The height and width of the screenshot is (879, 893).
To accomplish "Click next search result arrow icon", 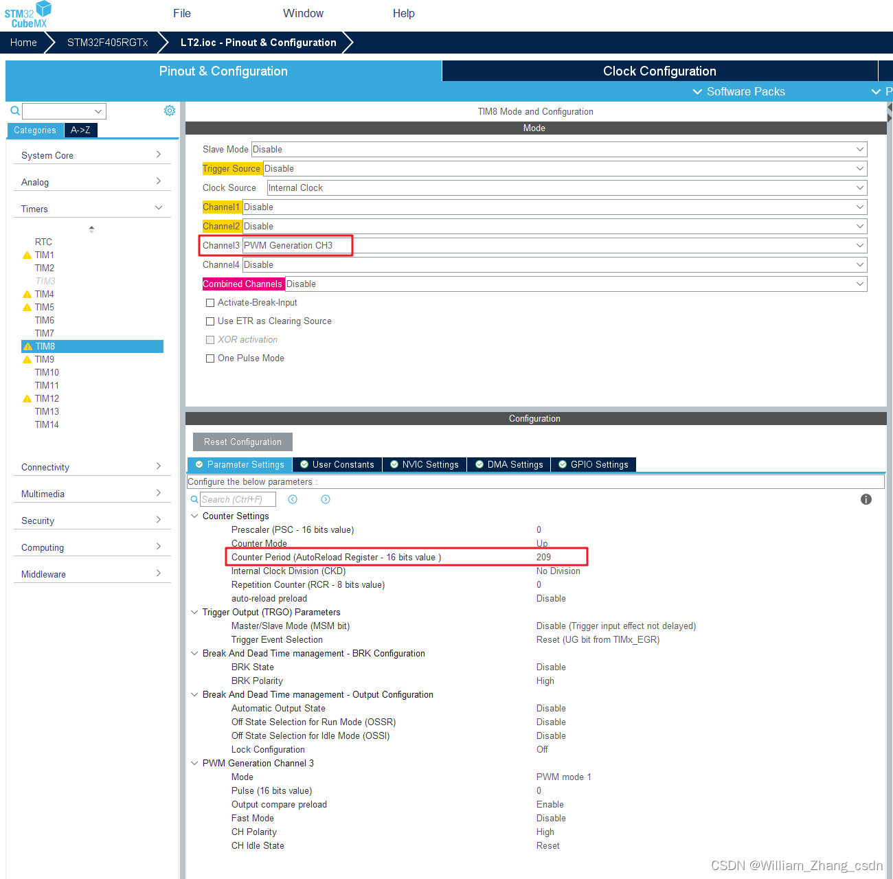I will [326, 499].
